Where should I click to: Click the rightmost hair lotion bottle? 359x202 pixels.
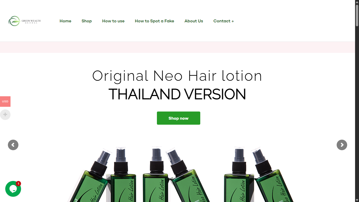273,176
